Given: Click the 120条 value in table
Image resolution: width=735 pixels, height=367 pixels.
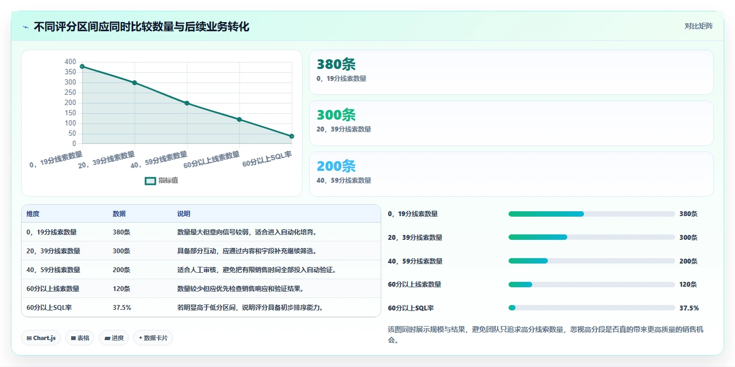Looking at the screenshot, I should tap(121, 289).
